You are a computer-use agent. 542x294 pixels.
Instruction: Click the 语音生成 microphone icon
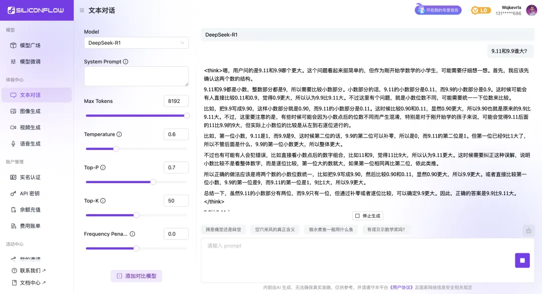(13, 143)
